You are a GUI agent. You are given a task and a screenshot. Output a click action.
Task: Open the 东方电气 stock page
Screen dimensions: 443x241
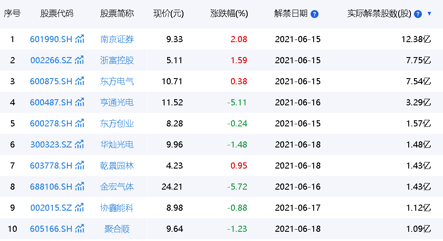pyautogui.click(x=117, y=82)
